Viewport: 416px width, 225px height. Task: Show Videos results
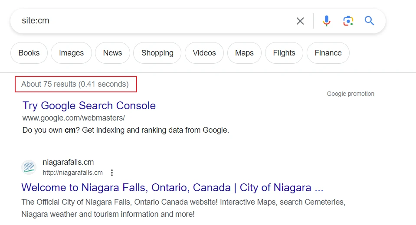[204, 53]
